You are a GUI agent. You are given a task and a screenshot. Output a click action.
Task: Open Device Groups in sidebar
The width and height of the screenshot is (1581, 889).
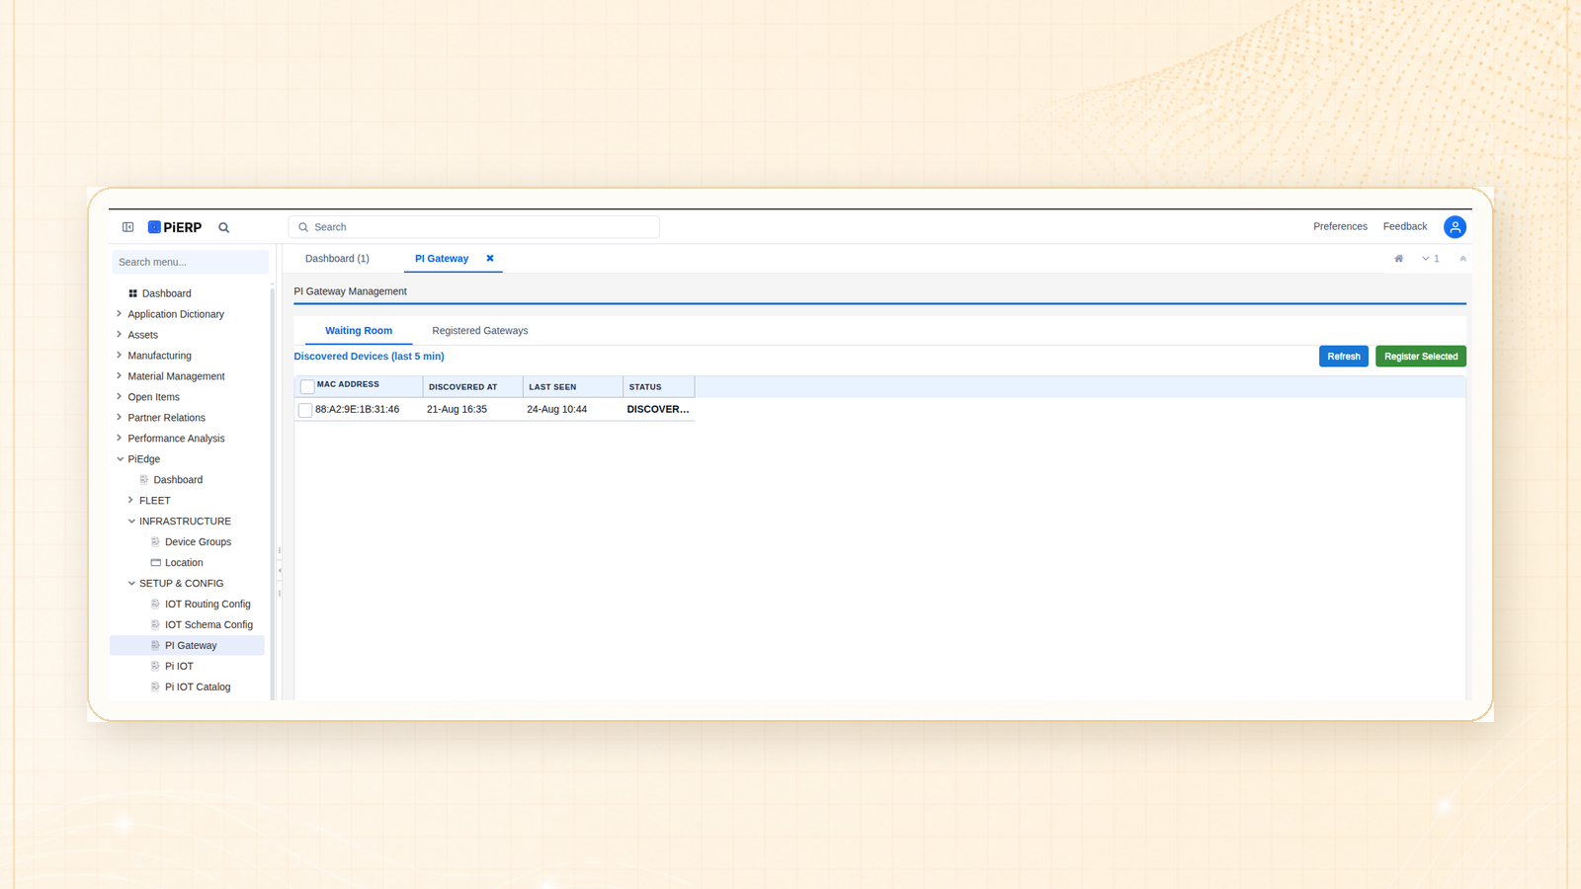pos(198,542)
